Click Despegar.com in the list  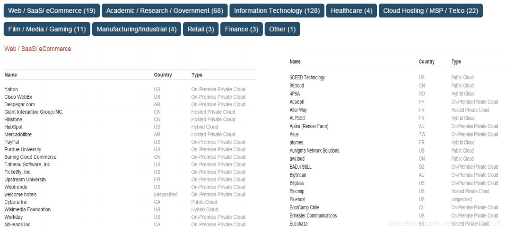pyautogui.click(x=20, y=104)
